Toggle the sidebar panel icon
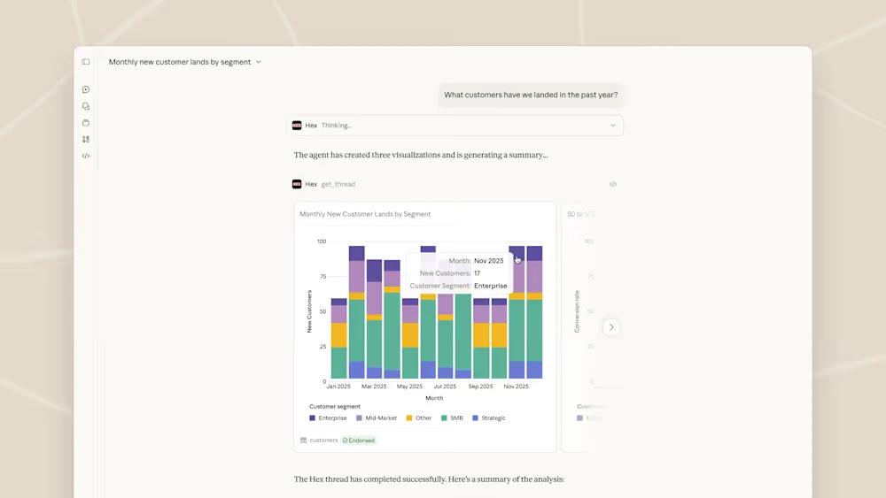 point(86,62)
